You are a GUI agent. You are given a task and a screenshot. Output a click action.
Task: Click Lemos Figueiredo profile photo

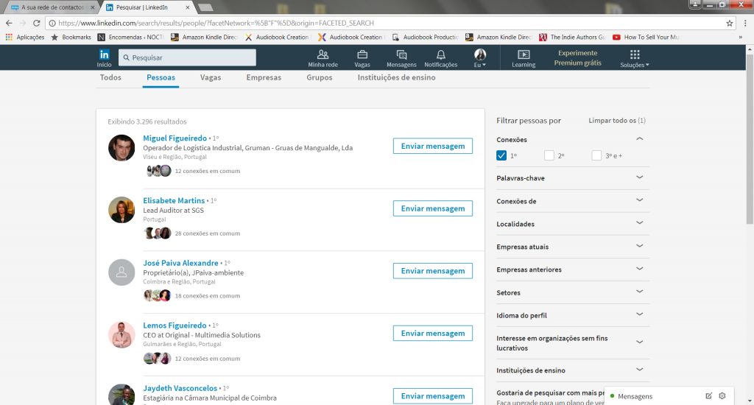point(121,335)
